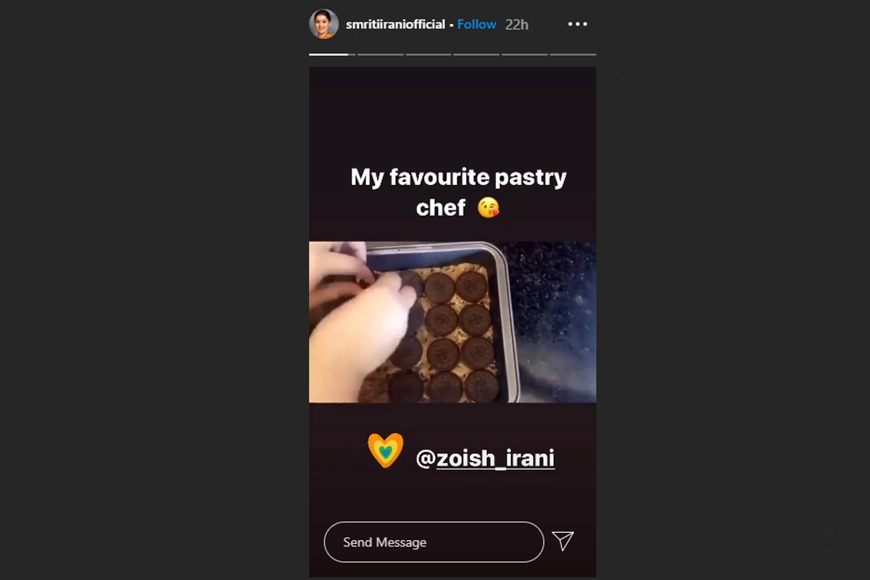Jump to the fifth story progress segment

click(524, 54)
